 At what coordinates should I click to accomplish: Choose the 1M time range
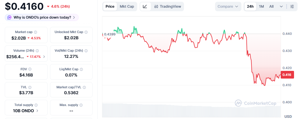(261, 6)
